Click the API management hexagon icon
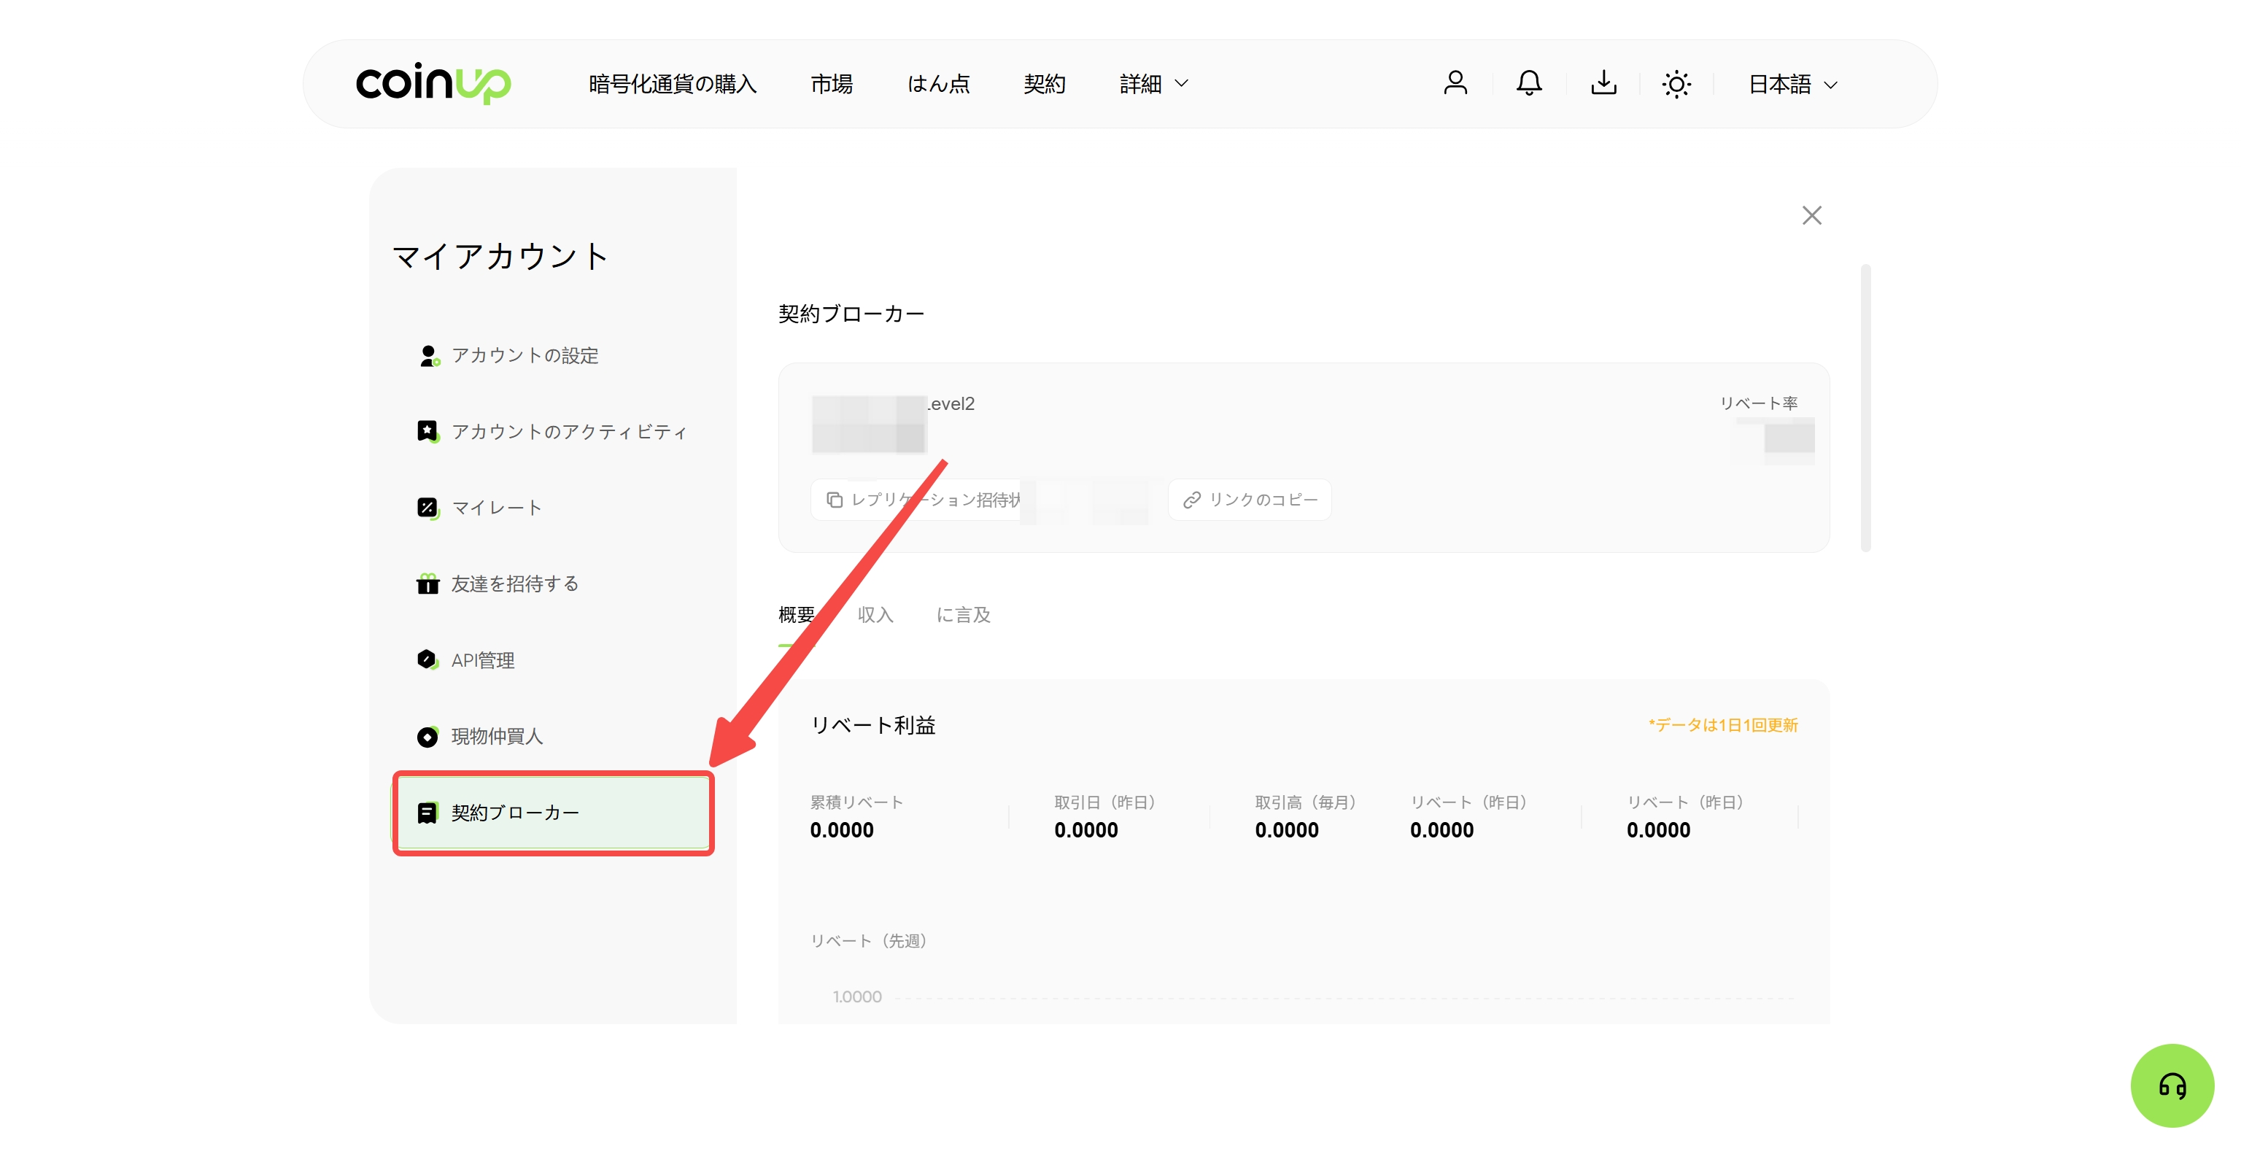 [x=427, y=660]
